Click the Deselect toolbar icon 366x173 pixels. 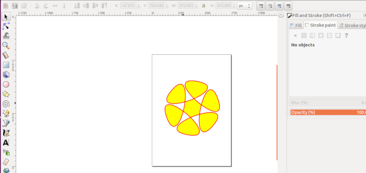click(24, 6)
